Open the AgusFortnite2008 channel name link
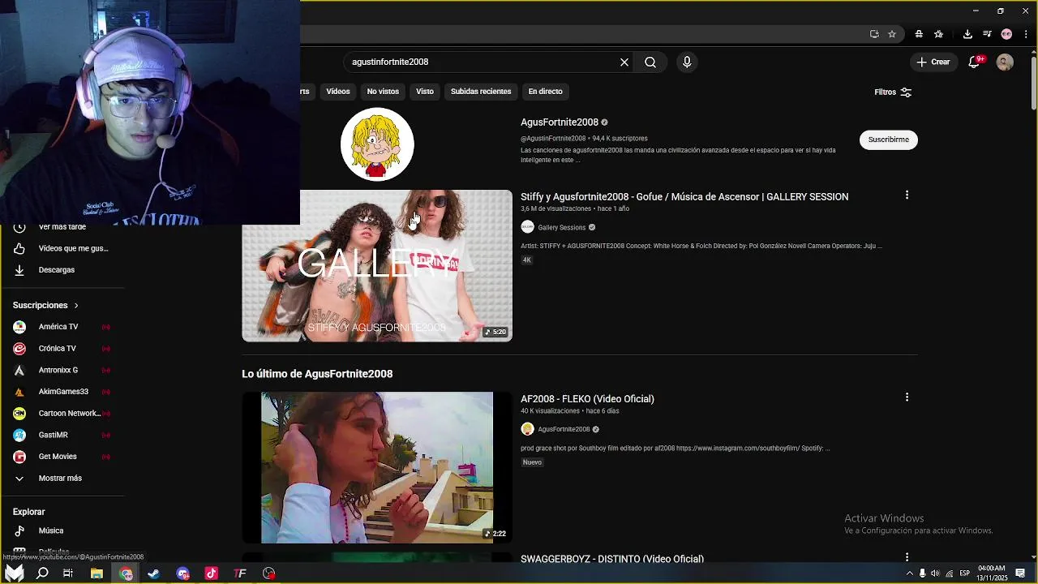Screen dimensions: 1038x584 560,122
